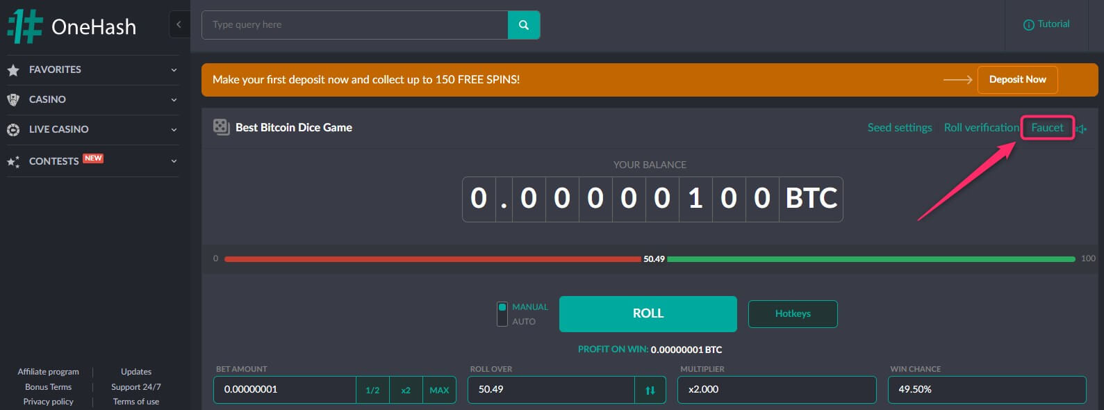Expand the Casino section chevron
The height and width of the screenshot is (410, 1104).
(174, 100)
